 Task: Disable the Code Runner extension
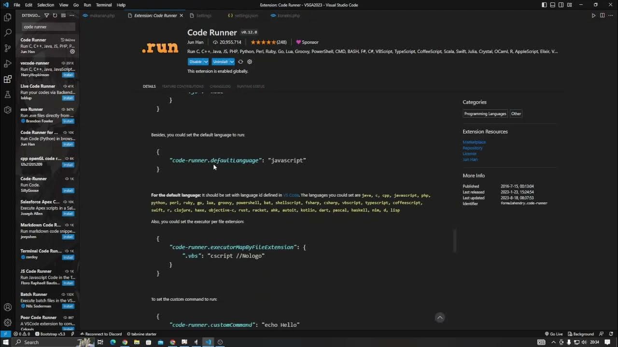point(196,62)
